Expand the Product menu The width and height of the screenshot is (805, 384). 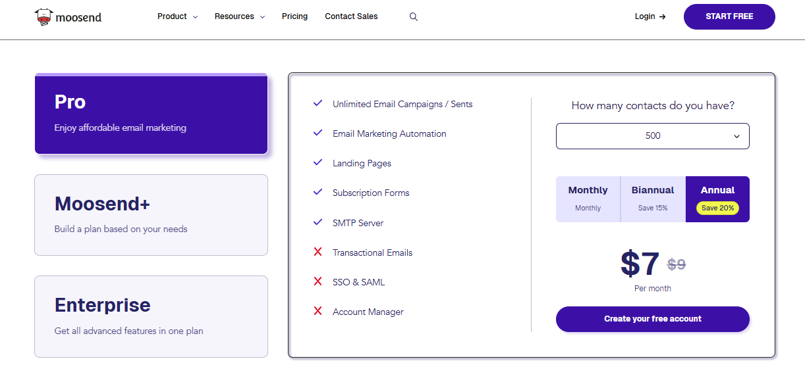(177, 16)
